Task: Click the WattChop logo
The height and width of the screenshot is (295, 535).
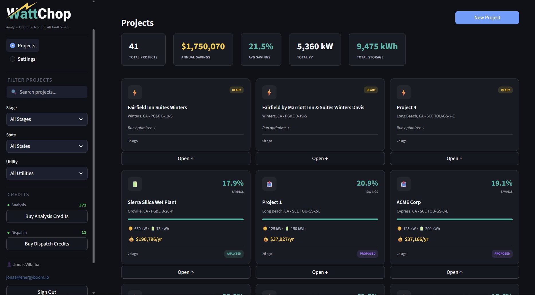Action: [x=38, y=13]
